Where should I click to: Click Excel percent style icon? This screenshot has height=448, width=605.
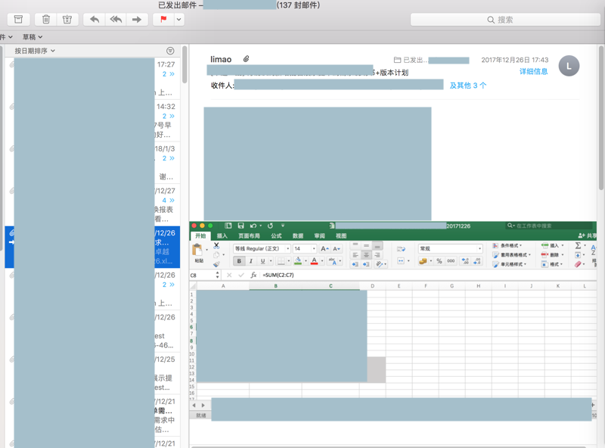tap(439, 261)
